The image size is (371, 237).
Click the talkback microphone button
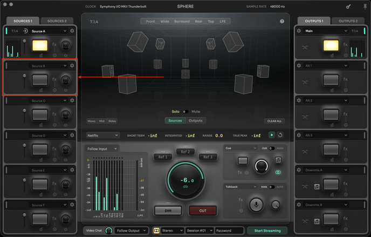[256, 204]
